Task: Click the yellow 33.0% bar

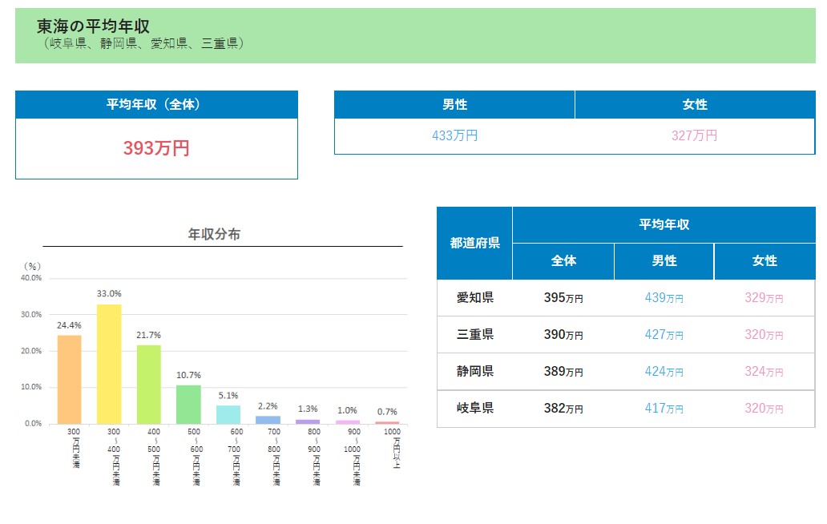Action: coord(109,364)
